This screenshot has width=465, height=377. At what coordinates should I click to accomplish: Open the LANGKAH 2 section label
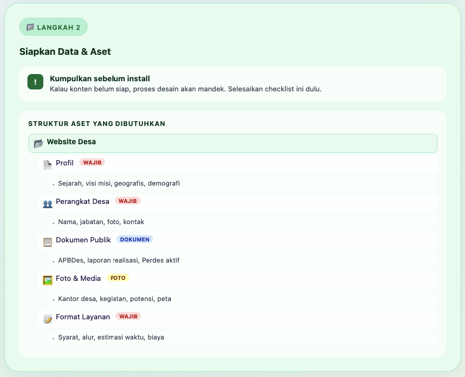(x=53, y=27)
